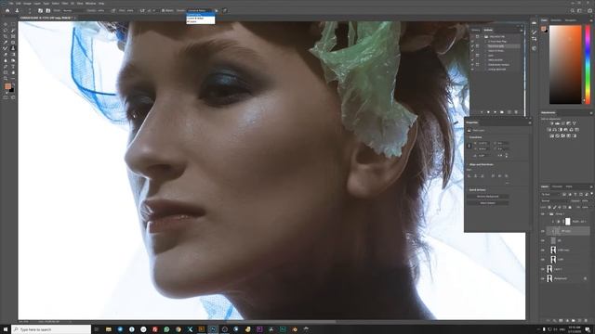Toggle checkmark of highlighted Actions panel row
This screenshot has width=595, height=334.
point(472,46)
